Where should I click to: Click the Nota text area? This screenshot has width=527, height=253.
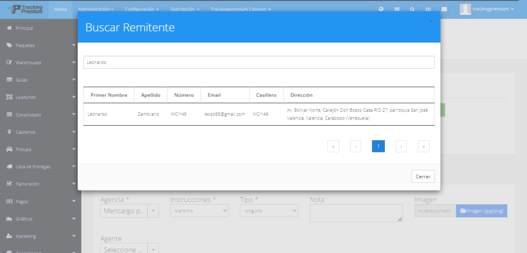coord(356,213)
